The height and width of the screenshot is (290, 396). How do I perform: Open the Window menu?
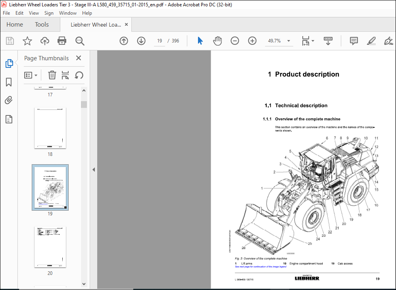[68, 13]
